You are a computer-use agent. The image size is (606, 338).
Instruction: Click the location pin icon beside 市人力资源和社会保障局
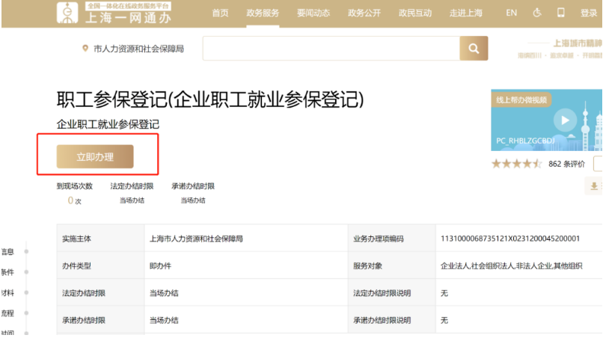[85, 49]
